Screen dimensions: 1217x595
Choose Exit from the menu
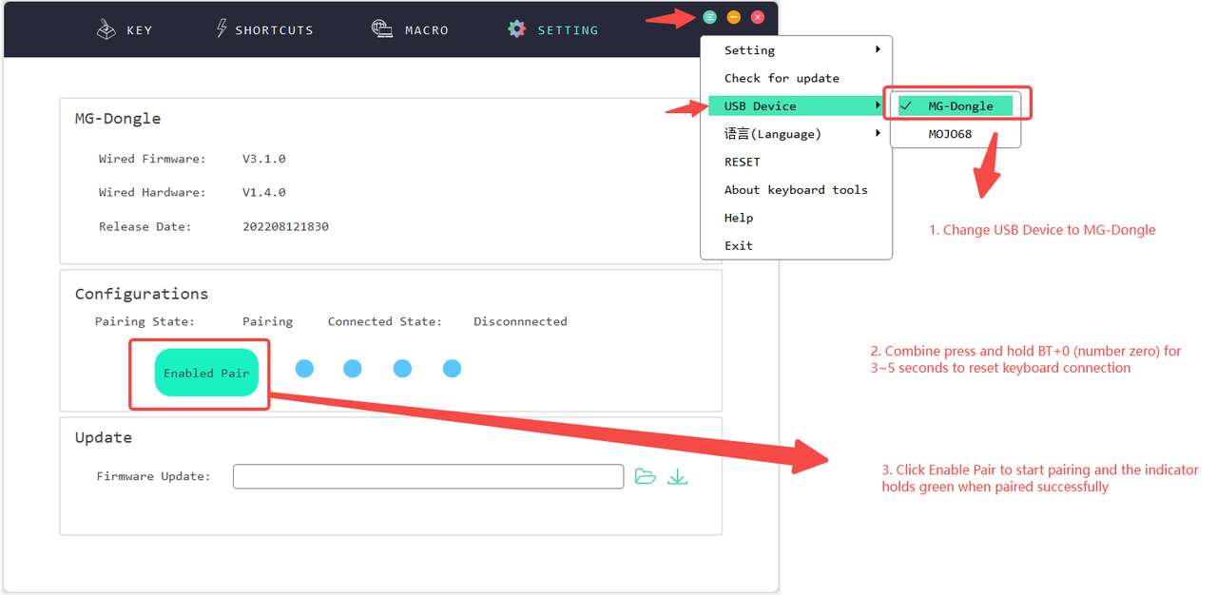pos(739,245)
